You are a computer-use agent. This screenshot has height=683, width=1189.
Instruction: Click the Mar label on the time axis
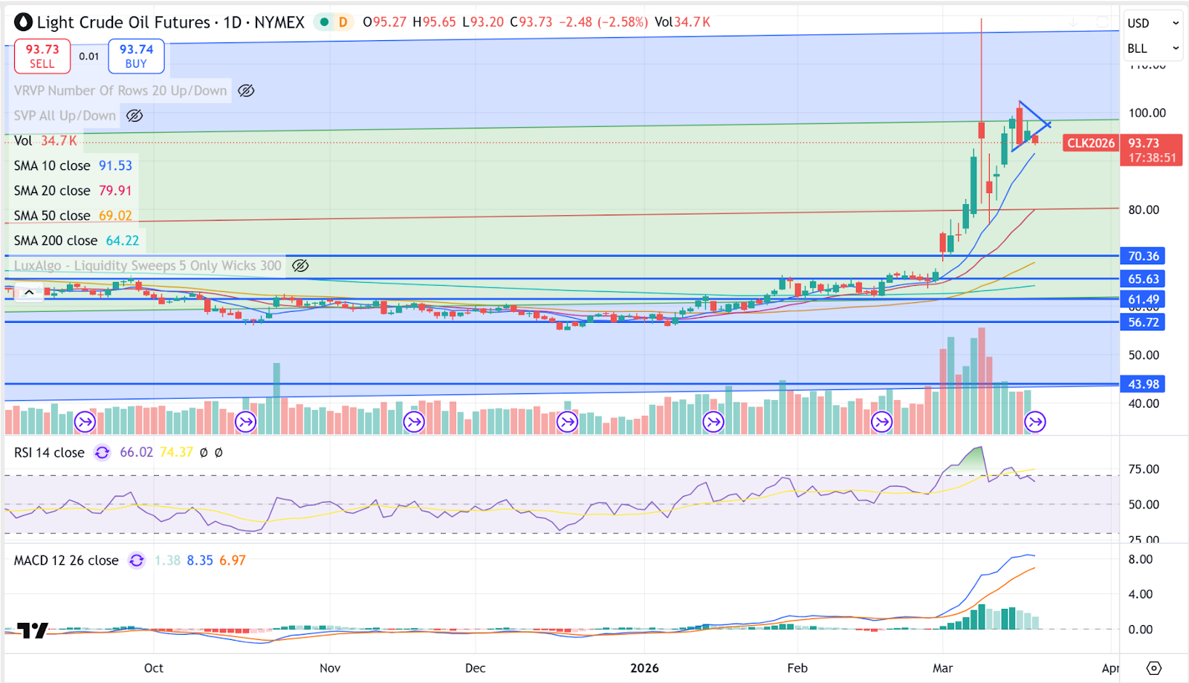click(943, 668)
